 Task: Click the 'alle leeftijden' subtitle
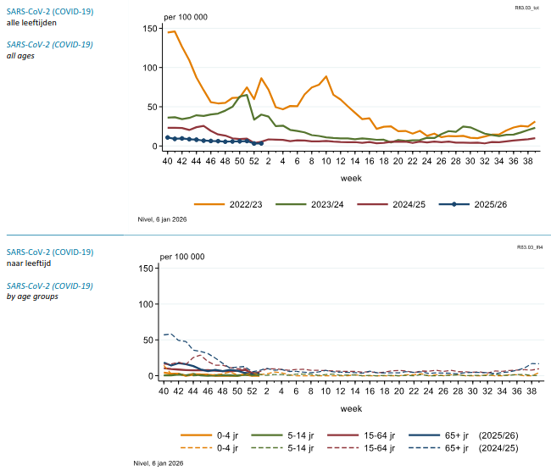pos(31,23)
